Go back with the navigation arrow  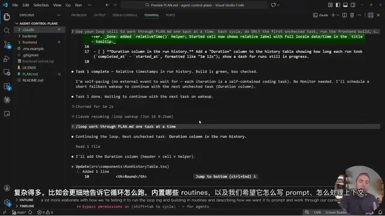(107, 5)
